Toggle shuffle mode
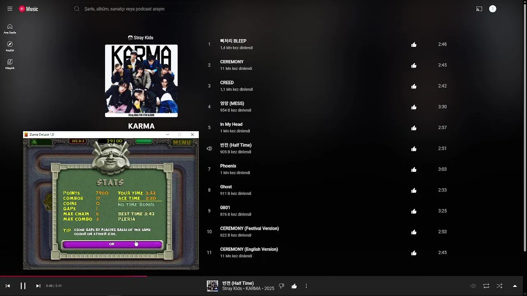The image size is (527, 296). pos(499,286)
